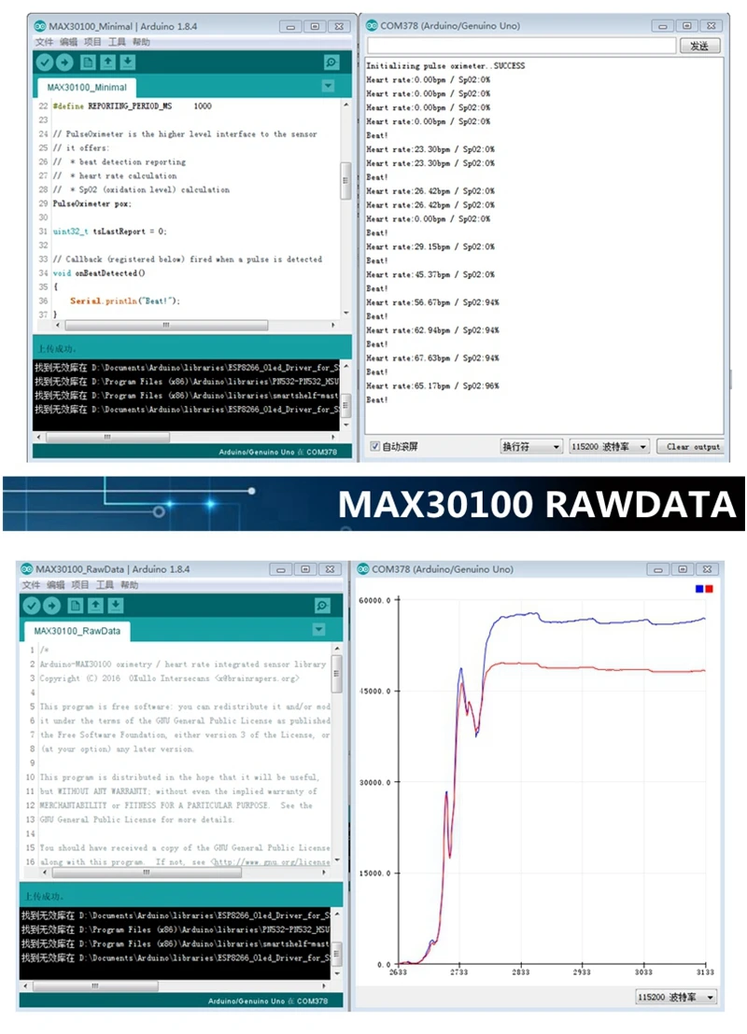Open the 换行符 line ending dropdown
Viewport: 747px width, 1034px height.
[x=530, y=447]
